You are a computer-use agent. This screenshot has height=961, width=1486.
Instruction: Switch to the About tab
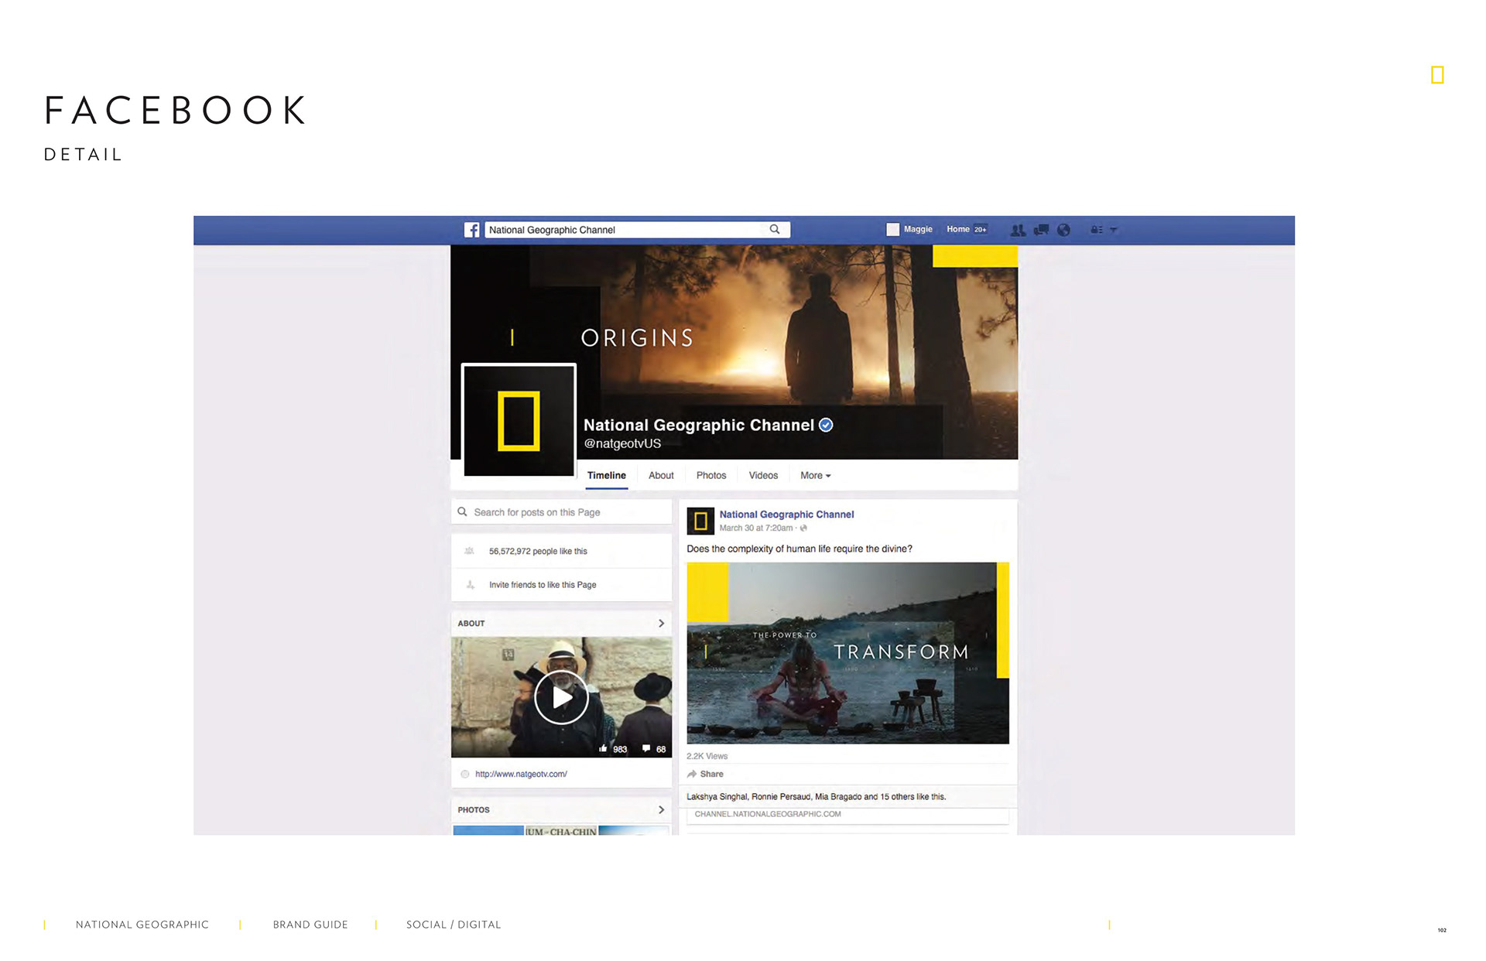(x=661, y=475)
